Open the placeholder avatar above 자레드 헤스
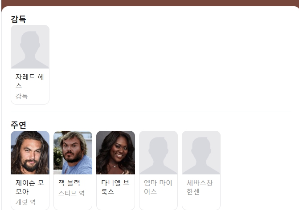 30,47
